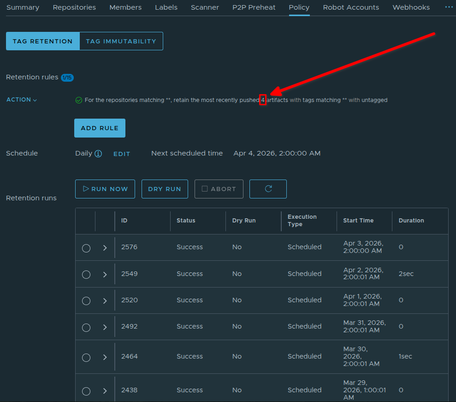Click the ABORT button
456x402 pixels.
[219, 189]
